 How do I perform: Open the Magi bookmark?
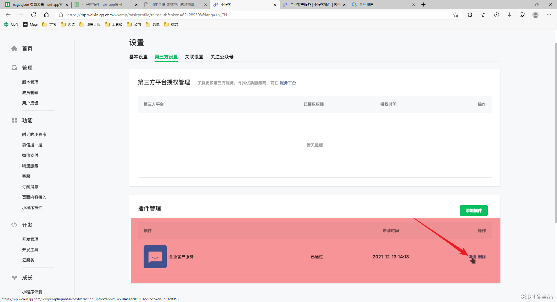click(x=30, y=24)
